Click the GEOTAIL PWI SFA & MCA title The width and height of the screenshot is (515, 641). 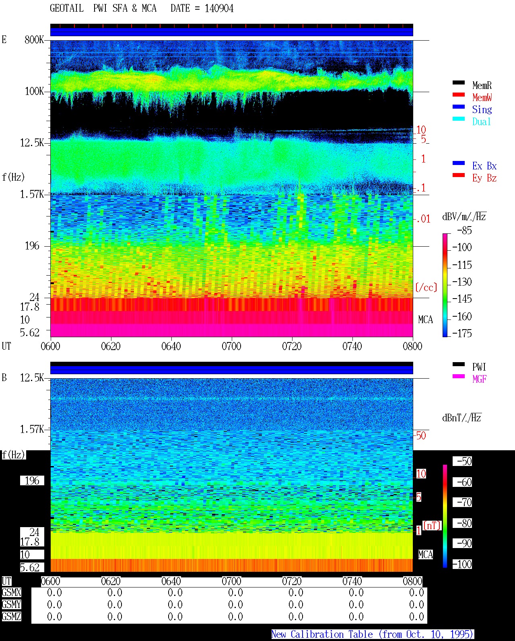(103, 8)
